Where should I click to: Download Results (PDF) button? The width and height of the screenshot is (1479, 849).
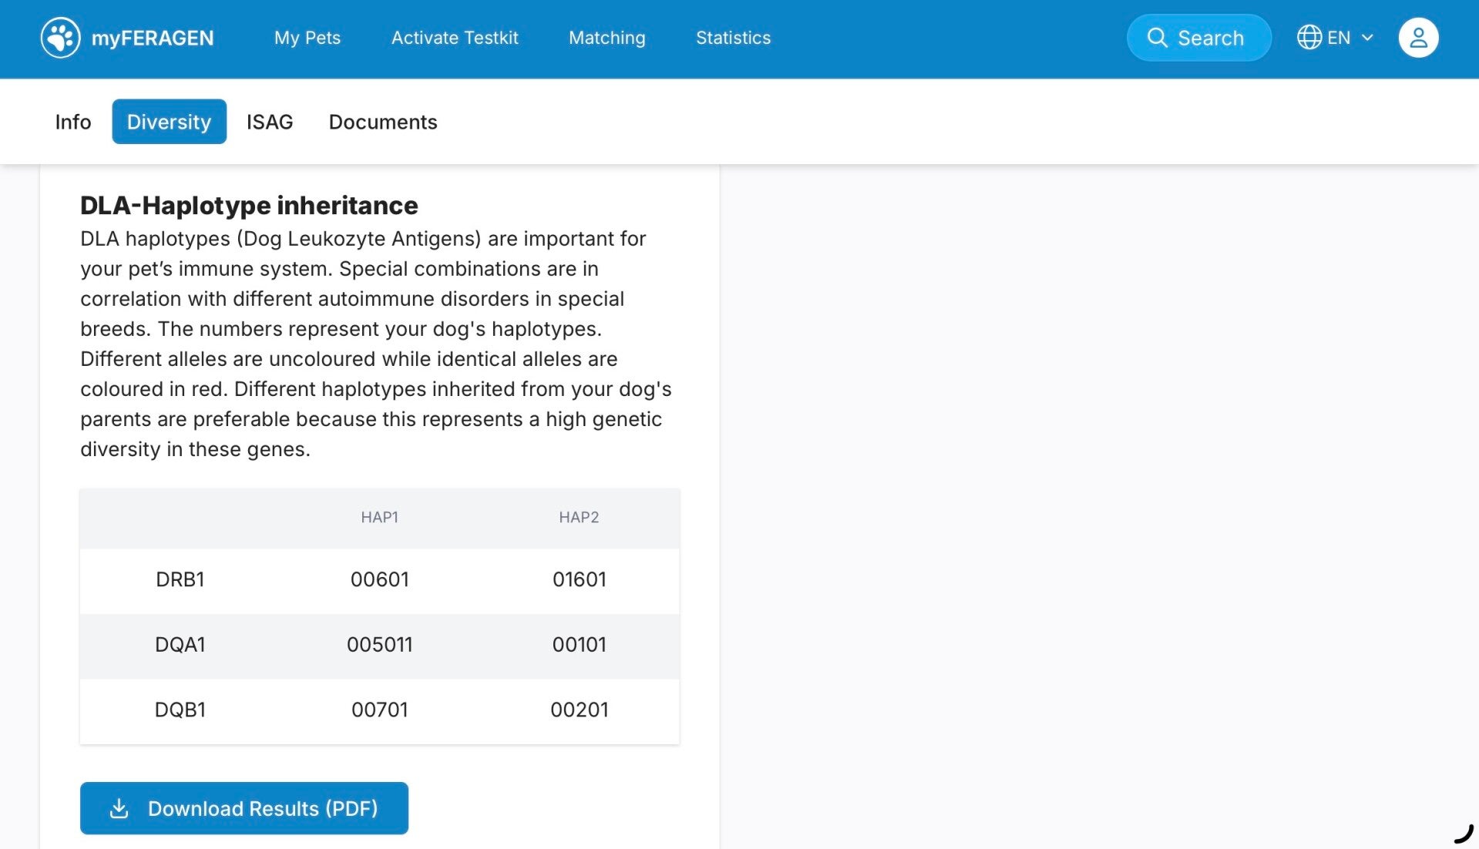244,808
